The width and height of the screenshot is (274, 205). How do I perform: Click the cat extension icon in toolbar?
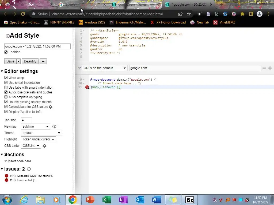(208, 14)
